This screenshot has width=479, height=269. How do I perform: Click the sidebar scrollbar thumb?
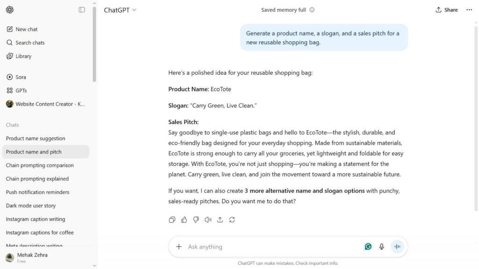94,44
